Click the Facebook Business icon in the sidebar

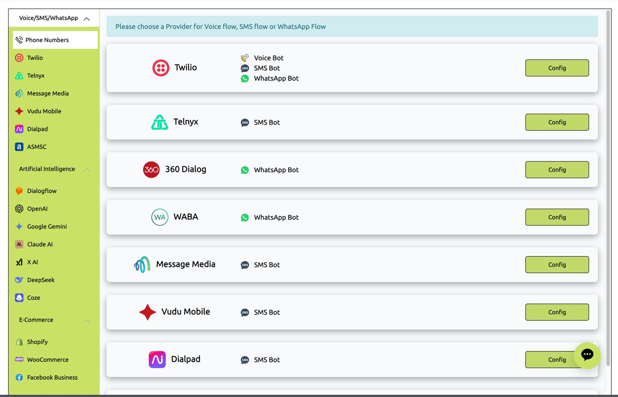pos(19,377)
